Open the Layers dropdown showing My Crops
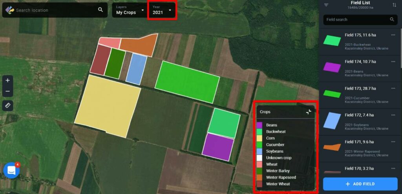The image size is (402, 194). coord(130,10)
